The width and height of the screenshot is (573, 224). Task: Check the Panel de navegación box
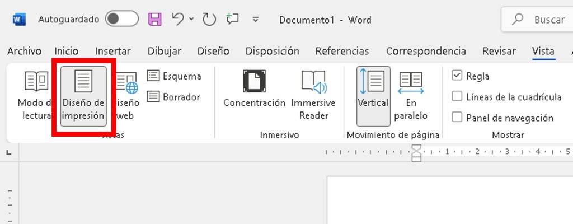pos(457,118)
